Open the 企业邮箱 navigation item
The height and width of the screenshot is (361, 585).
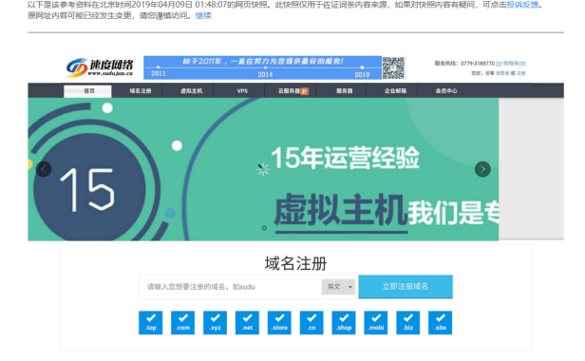[x=395, y=90]
